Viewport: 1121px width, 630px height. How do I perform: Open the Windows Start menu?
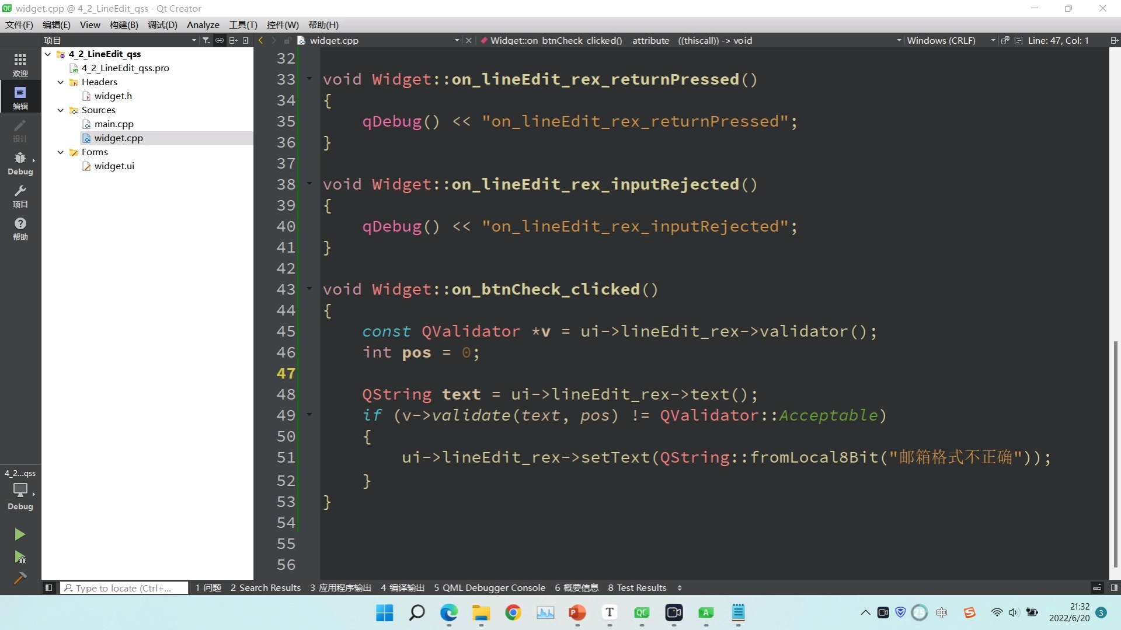click(385, 612)
